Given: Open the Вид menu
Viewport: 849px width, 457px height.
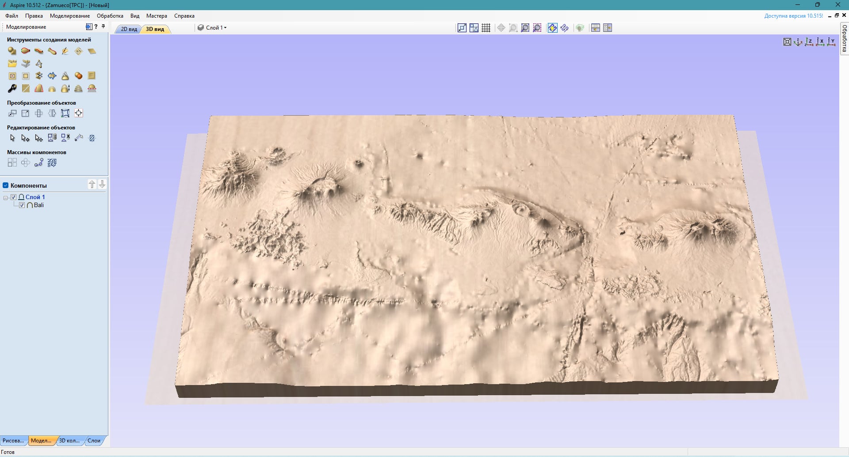Looking at the screenshot, I should [x=135, y=16].
